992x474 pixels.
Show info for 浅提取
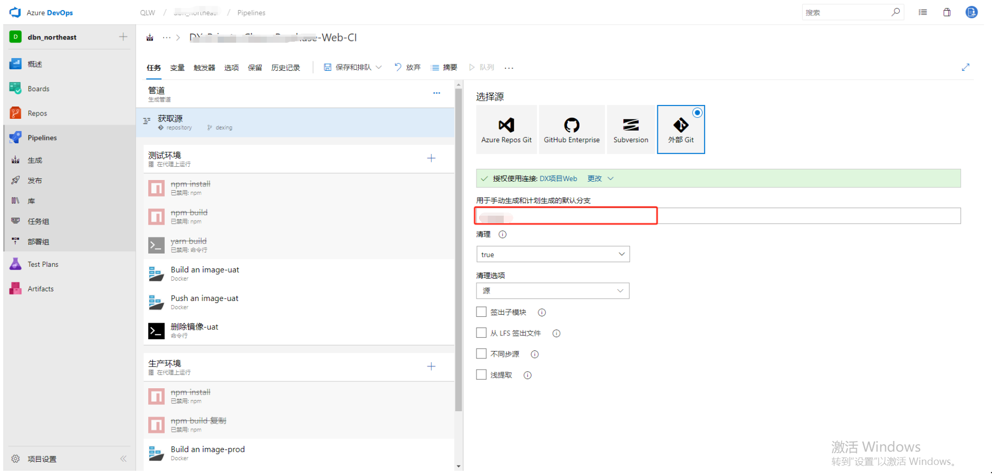pyautogui.click(x=527, y=375)
